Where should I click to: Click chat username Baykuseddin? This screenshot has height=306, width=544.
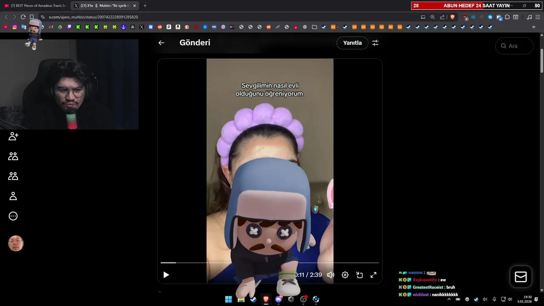[x=425, y=280]
